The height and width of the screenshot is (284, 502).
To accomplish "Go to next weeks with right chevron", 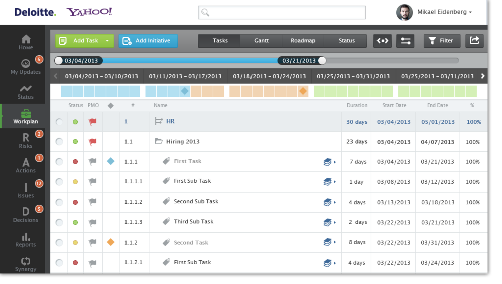I will pos(483,76).
